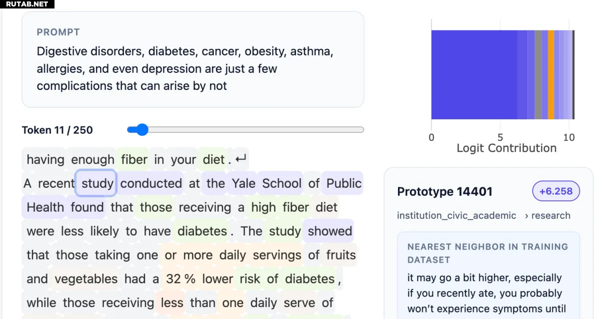Select the "high" token
600x319 pixels.
(x=263, y=207)
